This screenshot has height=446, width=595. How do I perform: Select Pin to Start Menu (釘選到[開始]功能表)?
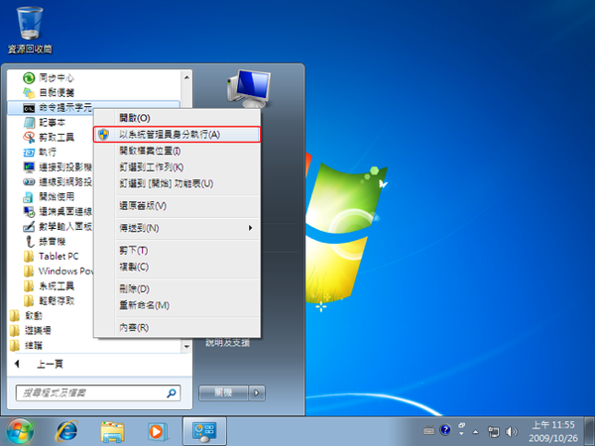point(177,183)
